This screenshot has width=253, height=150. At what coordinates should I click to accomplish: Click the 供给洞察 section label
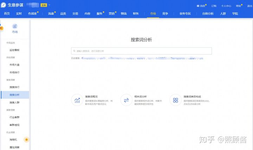[x=11, y=57]
